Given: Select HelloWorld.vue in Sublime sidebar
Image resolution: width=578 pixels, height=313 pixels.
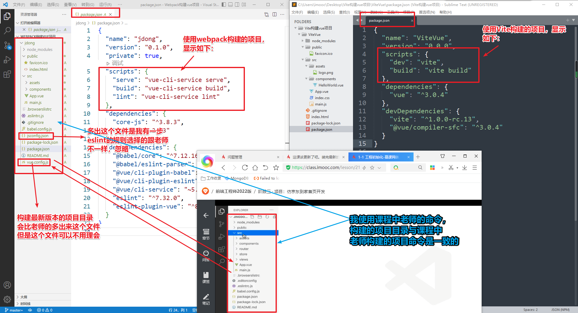Looking at the screenshot, I should click(331, 85).
